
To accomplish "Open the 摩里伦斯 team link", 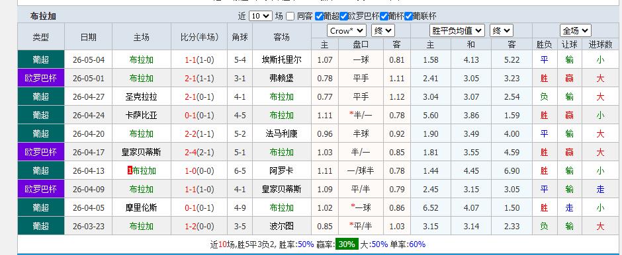I will tap(141, 208).
